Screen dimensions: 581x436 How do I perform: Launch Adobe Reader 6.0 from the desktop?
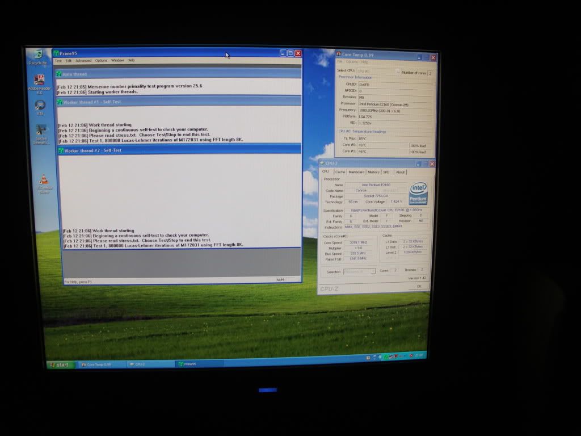(39, 84)
